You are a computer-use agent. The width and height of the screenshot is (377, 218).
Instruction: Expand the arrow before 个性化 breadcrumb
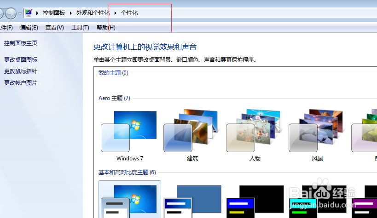tap(116, 13)
